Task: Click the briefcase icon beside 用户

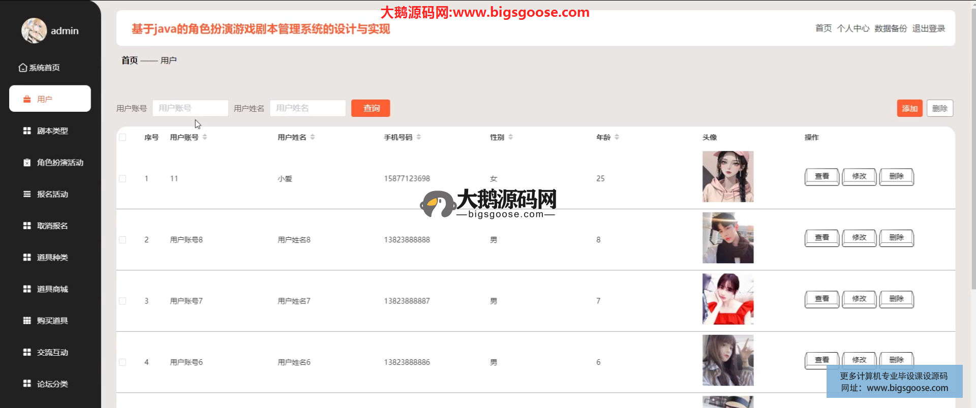Action: [27, 99]
